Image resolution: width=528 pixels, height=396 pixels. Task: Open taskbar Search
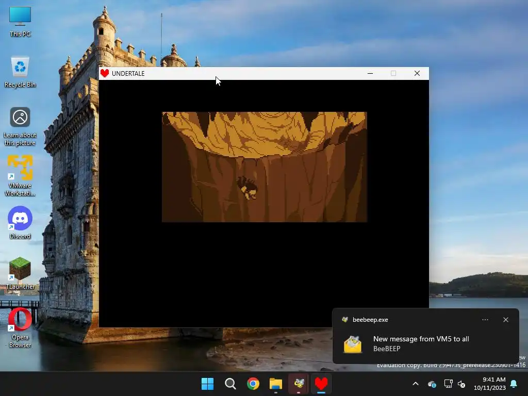[x=230, y=384]
